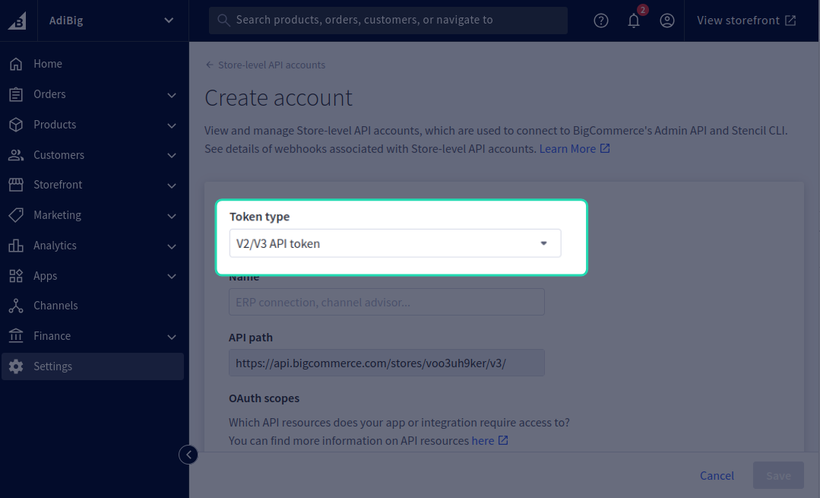This screenshot has width=820, height=498.
Task: Click the back arrow beside Store-level API accounts
Action: coord(210,65)
